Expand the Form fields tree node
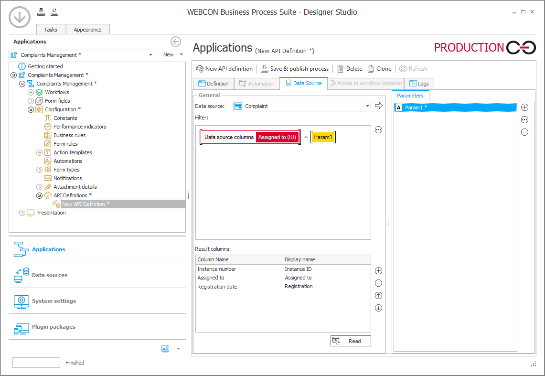 (31, 101)
